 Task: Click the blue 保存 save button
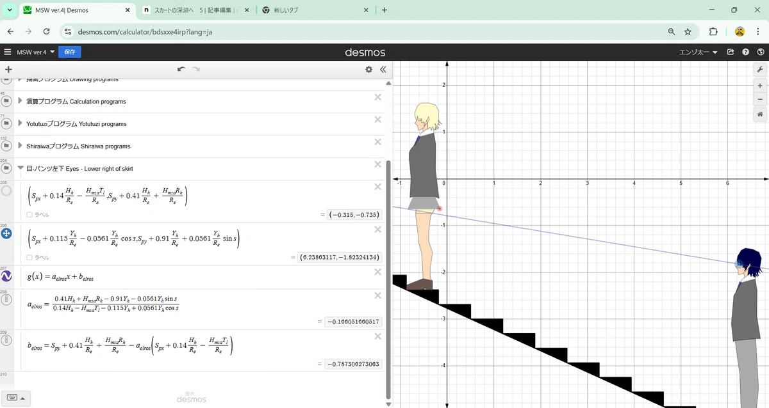coord(70,52)
